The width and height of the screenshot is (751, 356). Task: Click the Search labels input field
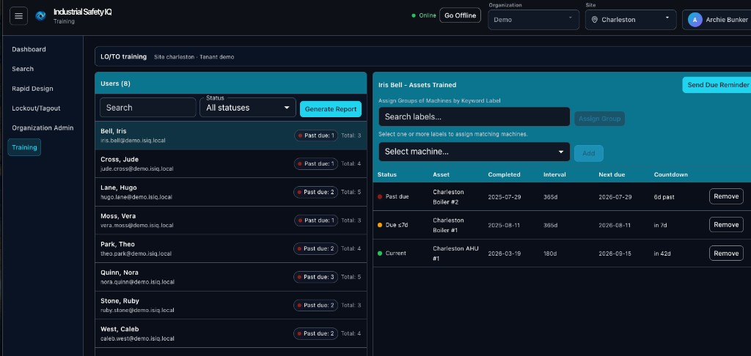tap(475, 116)
